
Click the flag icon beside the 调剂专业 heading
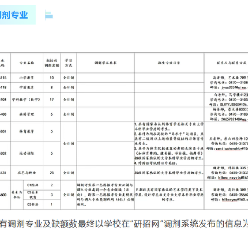49,15
